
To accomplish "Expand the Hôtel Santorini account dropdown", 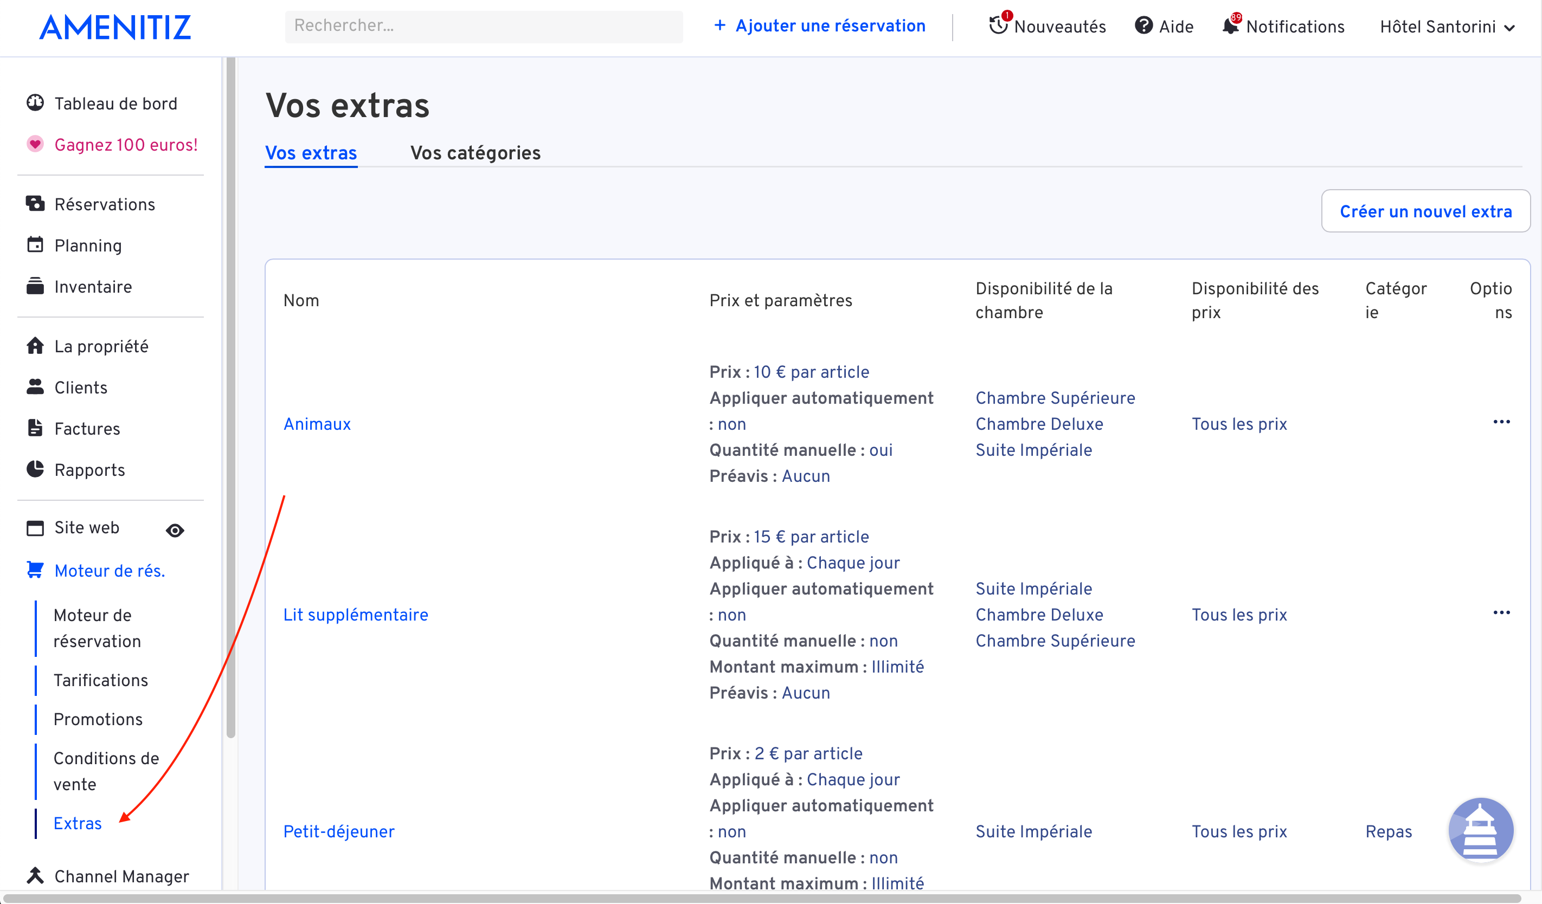I will coord(1447,27).
